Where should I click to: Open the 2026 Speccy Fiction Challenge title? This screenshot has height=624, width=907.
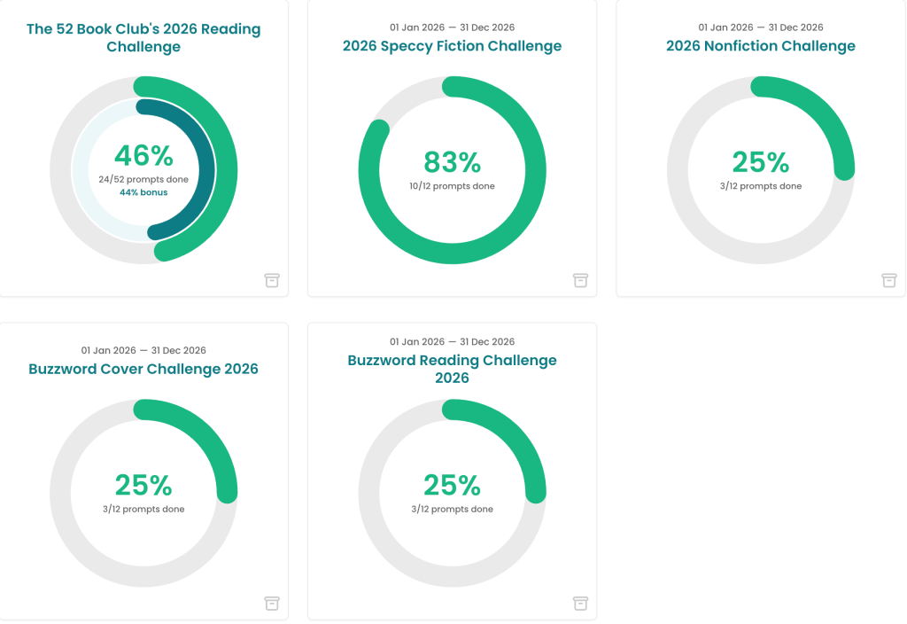452,46
